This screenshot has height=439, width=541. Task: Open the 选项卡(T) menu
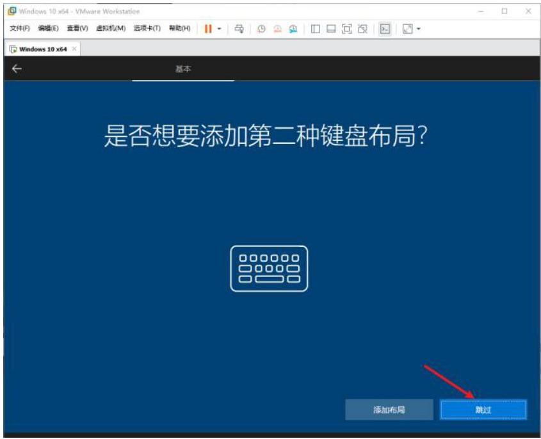pyautogui.click(x=147, y=29)
